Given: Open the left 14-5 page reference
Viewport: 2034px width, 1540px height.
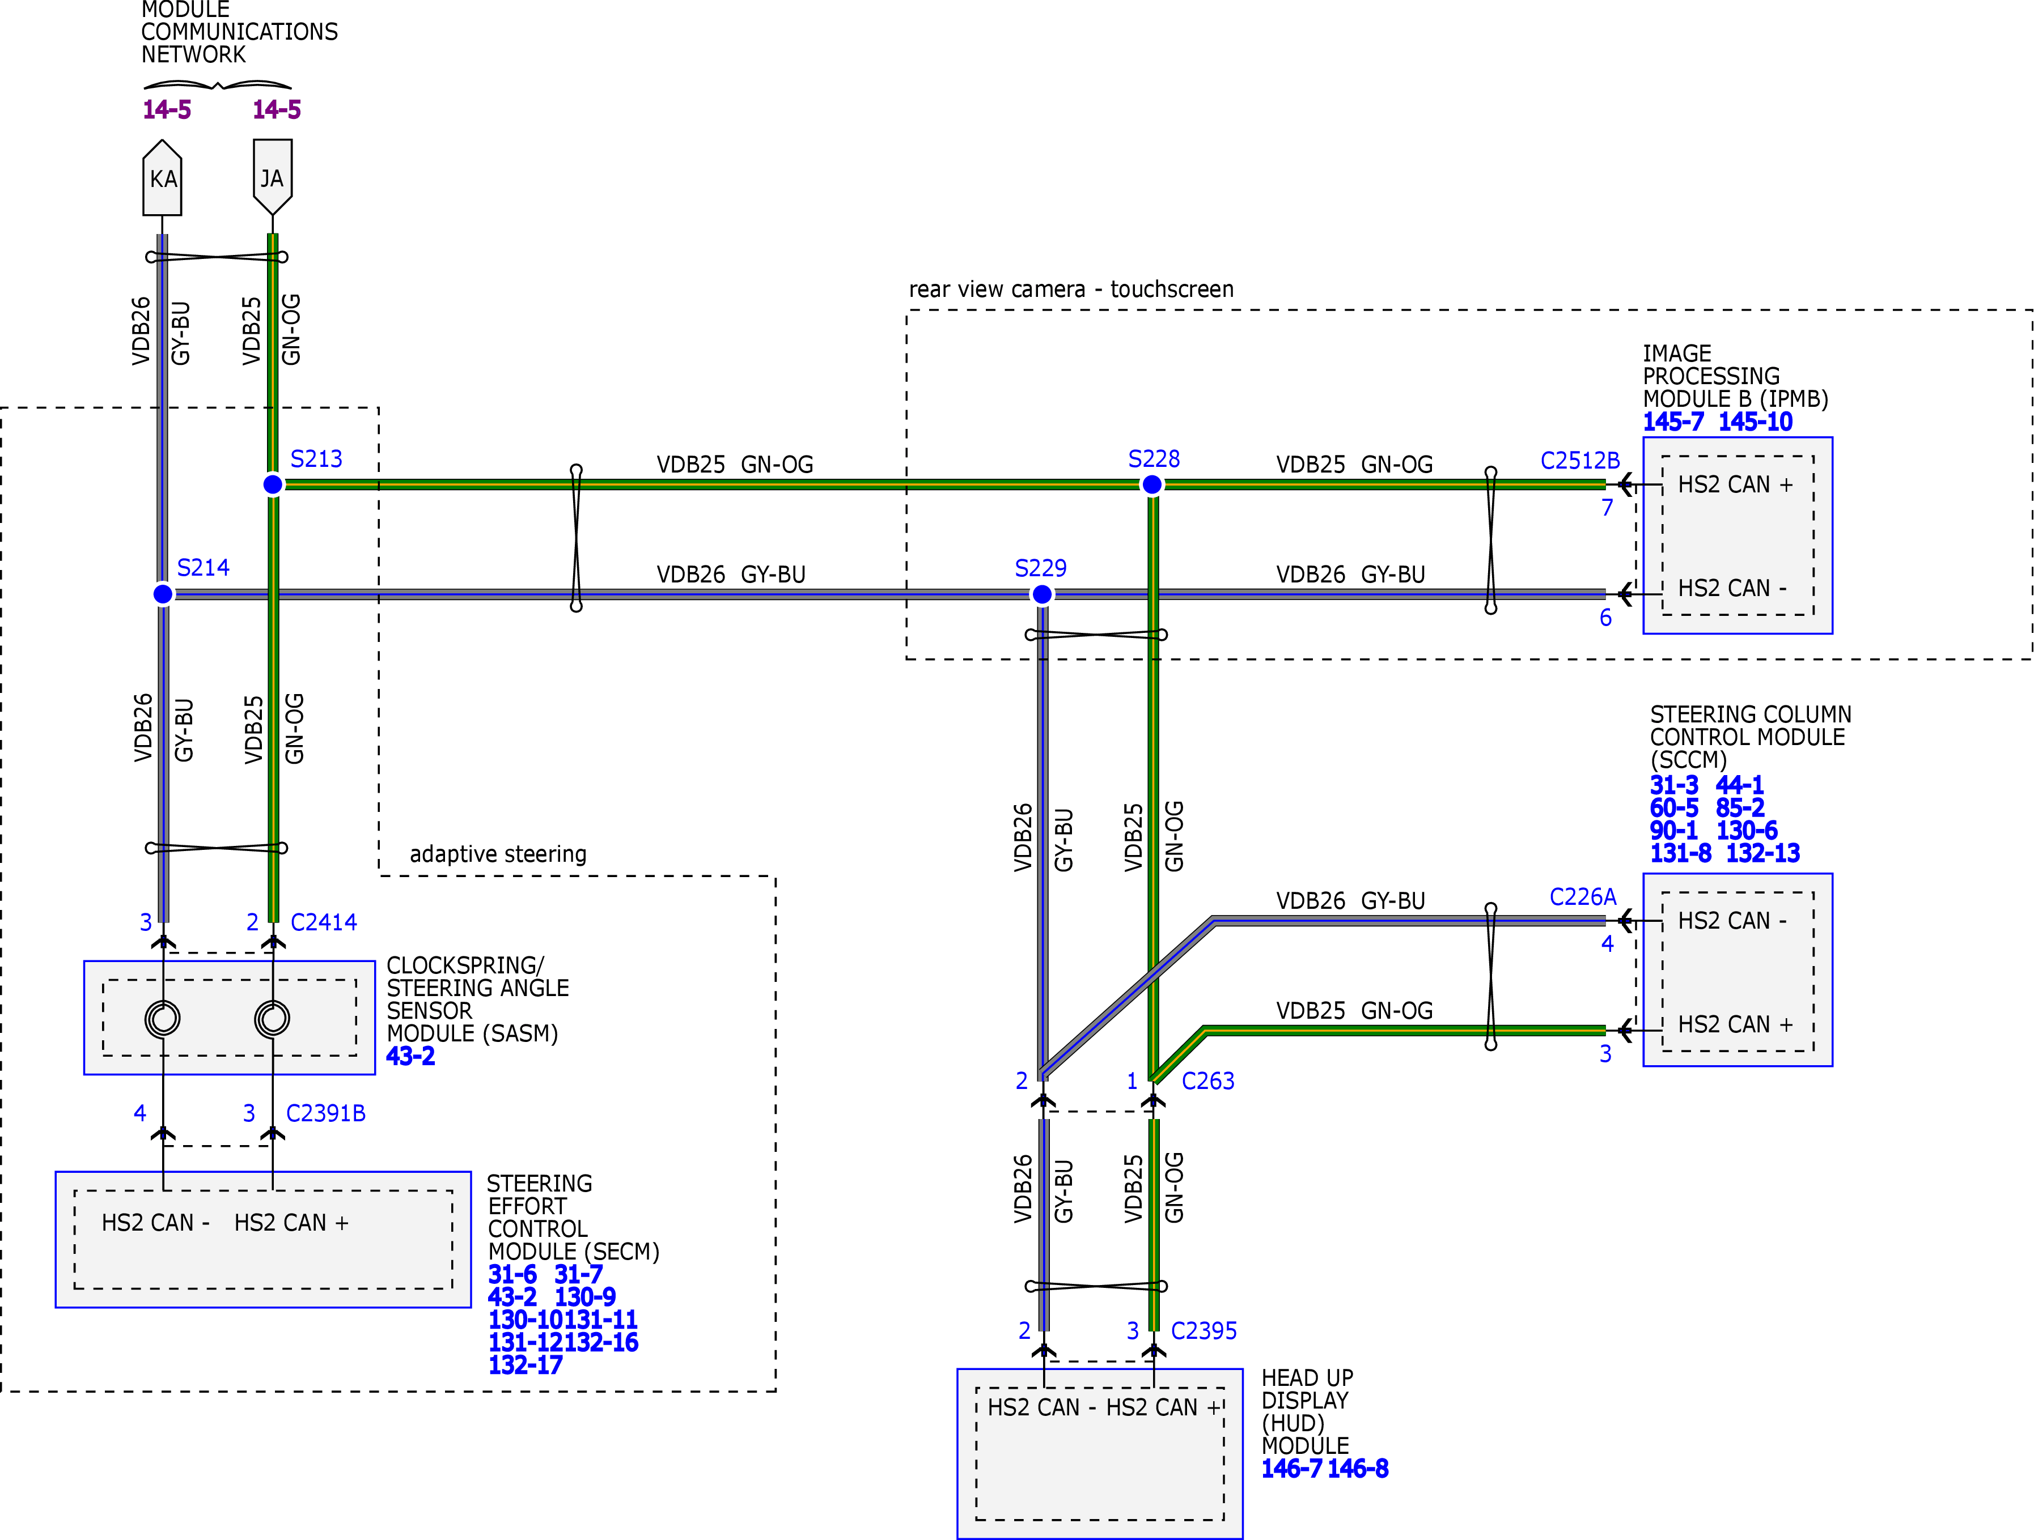Looking at the screenshot, I should point(167,110).
